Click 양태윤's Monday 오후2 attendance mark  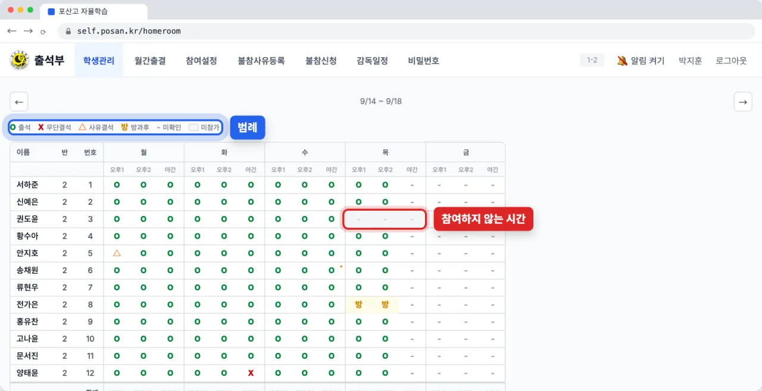[x=143, y=373]
